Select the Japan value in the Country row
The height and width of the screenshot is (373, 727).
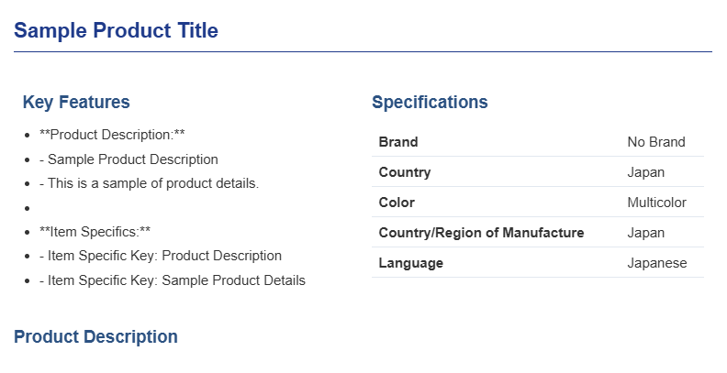click(x=646, y=172)
